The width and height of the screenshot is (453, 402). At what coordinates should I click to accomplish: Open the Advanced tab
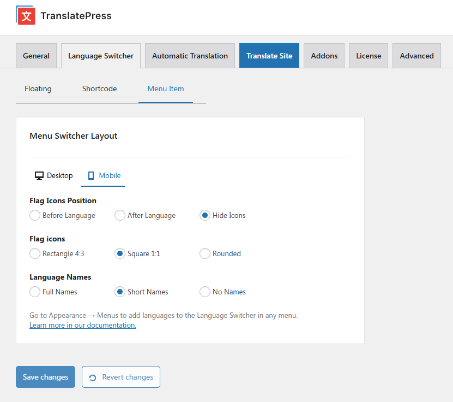(x=416, y=56)
